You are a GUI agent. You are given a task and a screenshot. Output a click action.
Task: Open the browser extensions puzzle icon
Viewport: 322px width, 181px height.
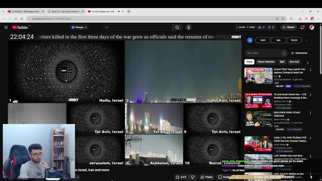[x=291, y=19]
